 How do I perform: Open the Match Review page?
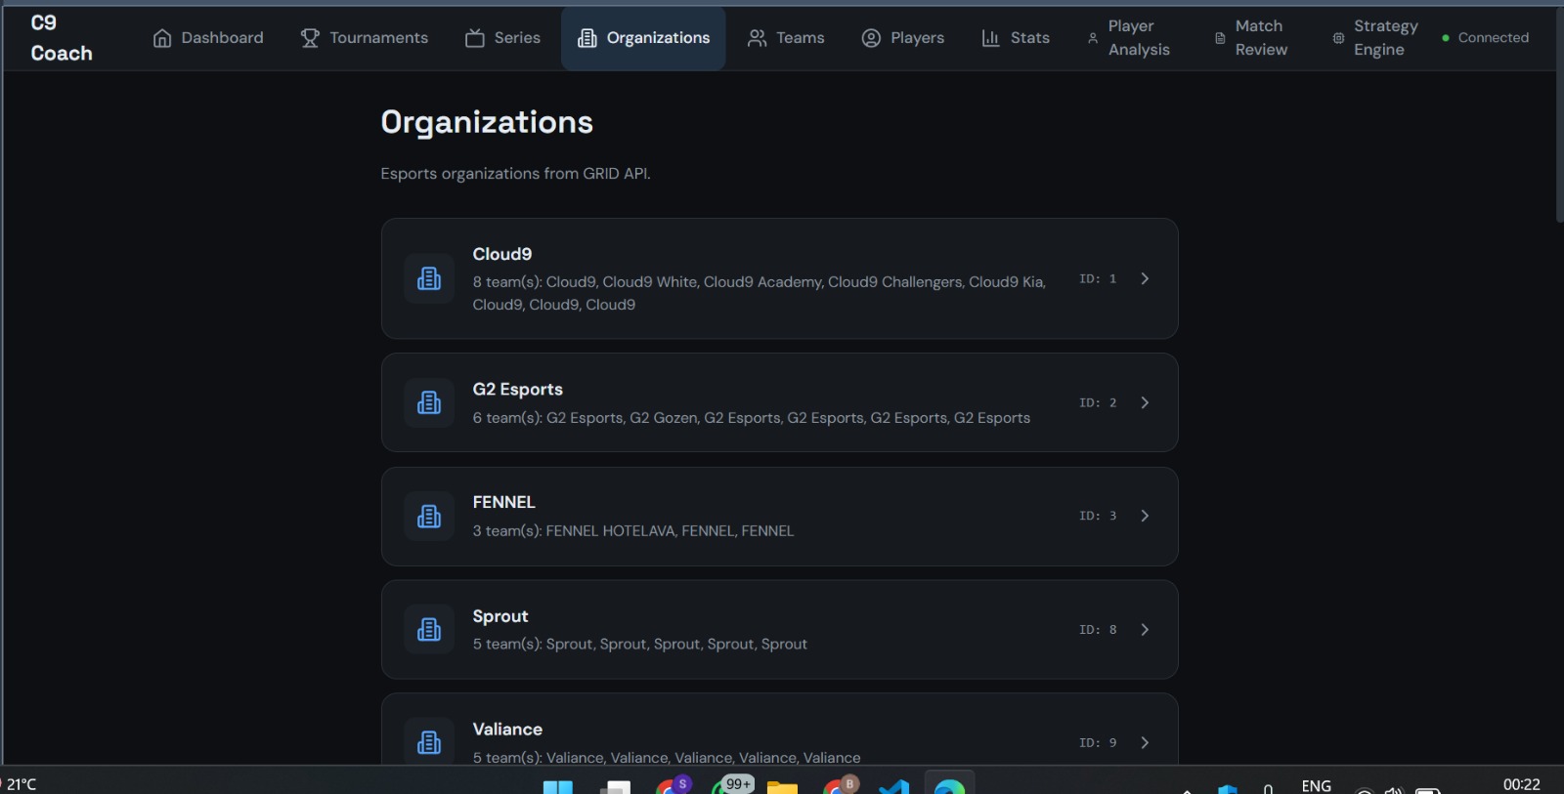(1251, 38)
